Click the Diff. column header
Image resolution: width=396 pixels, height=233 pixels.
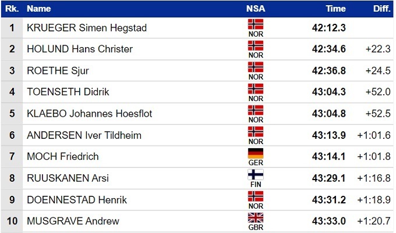381,9
